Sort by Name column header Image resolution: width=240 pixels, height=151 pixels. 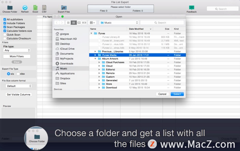point(108,29)
